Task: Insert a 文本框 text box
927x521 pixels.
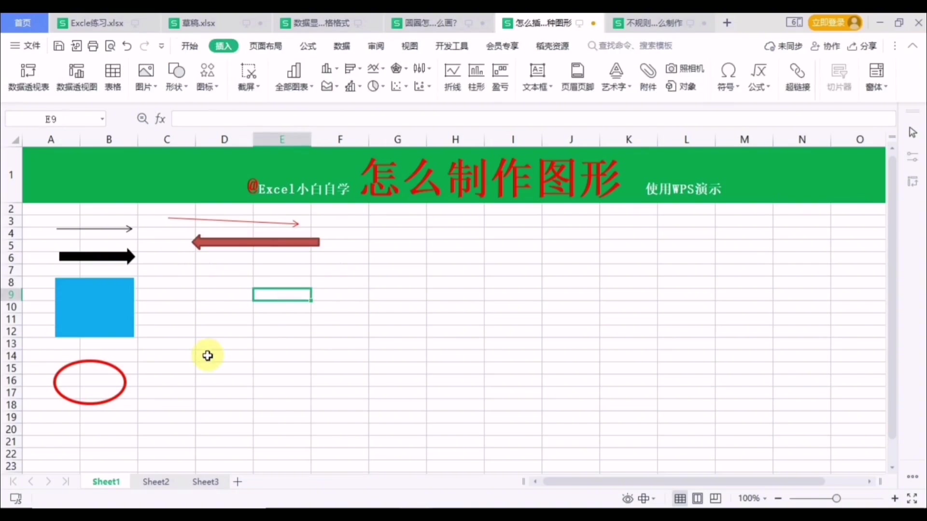Action: point(537,77)
